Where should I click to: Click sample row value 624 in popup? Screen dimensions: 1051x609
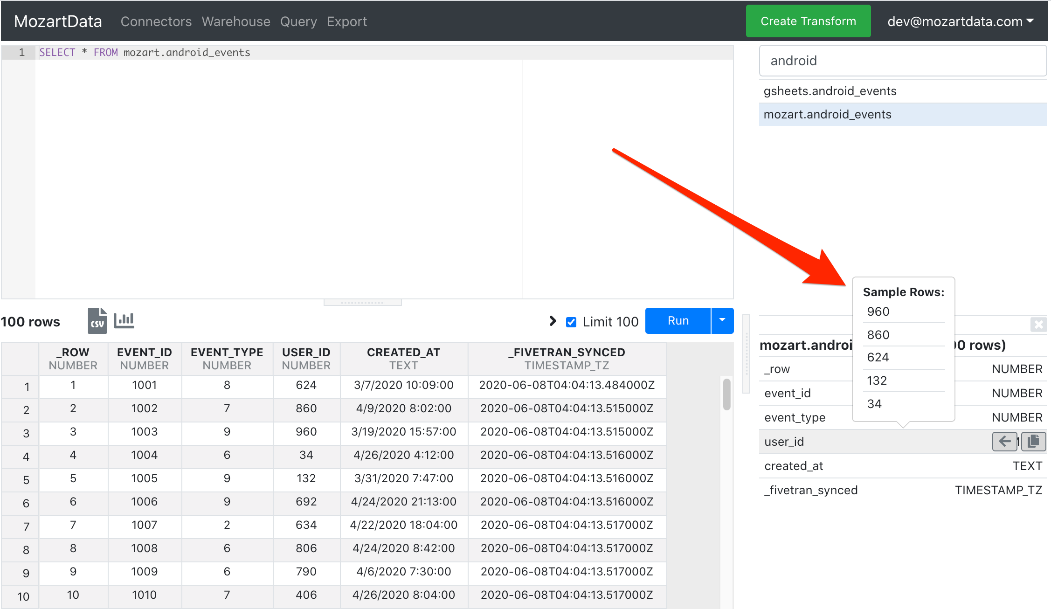tap(878, 357)
